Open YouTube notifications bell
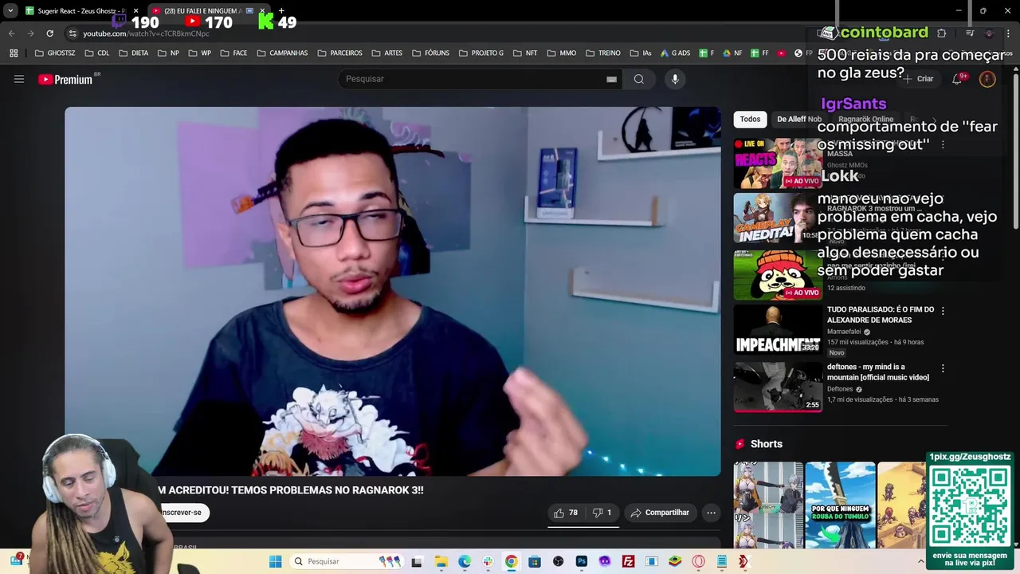The height and width of the screenshot is (574, 1020). (x=958, y=79)
